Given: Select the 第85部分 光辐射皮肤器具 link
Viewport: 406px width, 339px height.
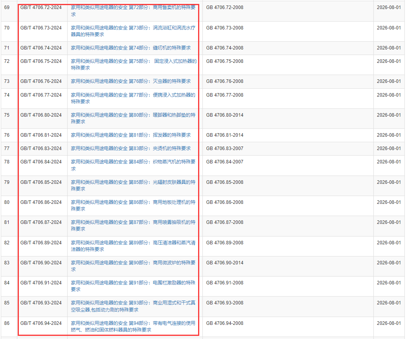Looking at the screenshot, I should 133,182.
